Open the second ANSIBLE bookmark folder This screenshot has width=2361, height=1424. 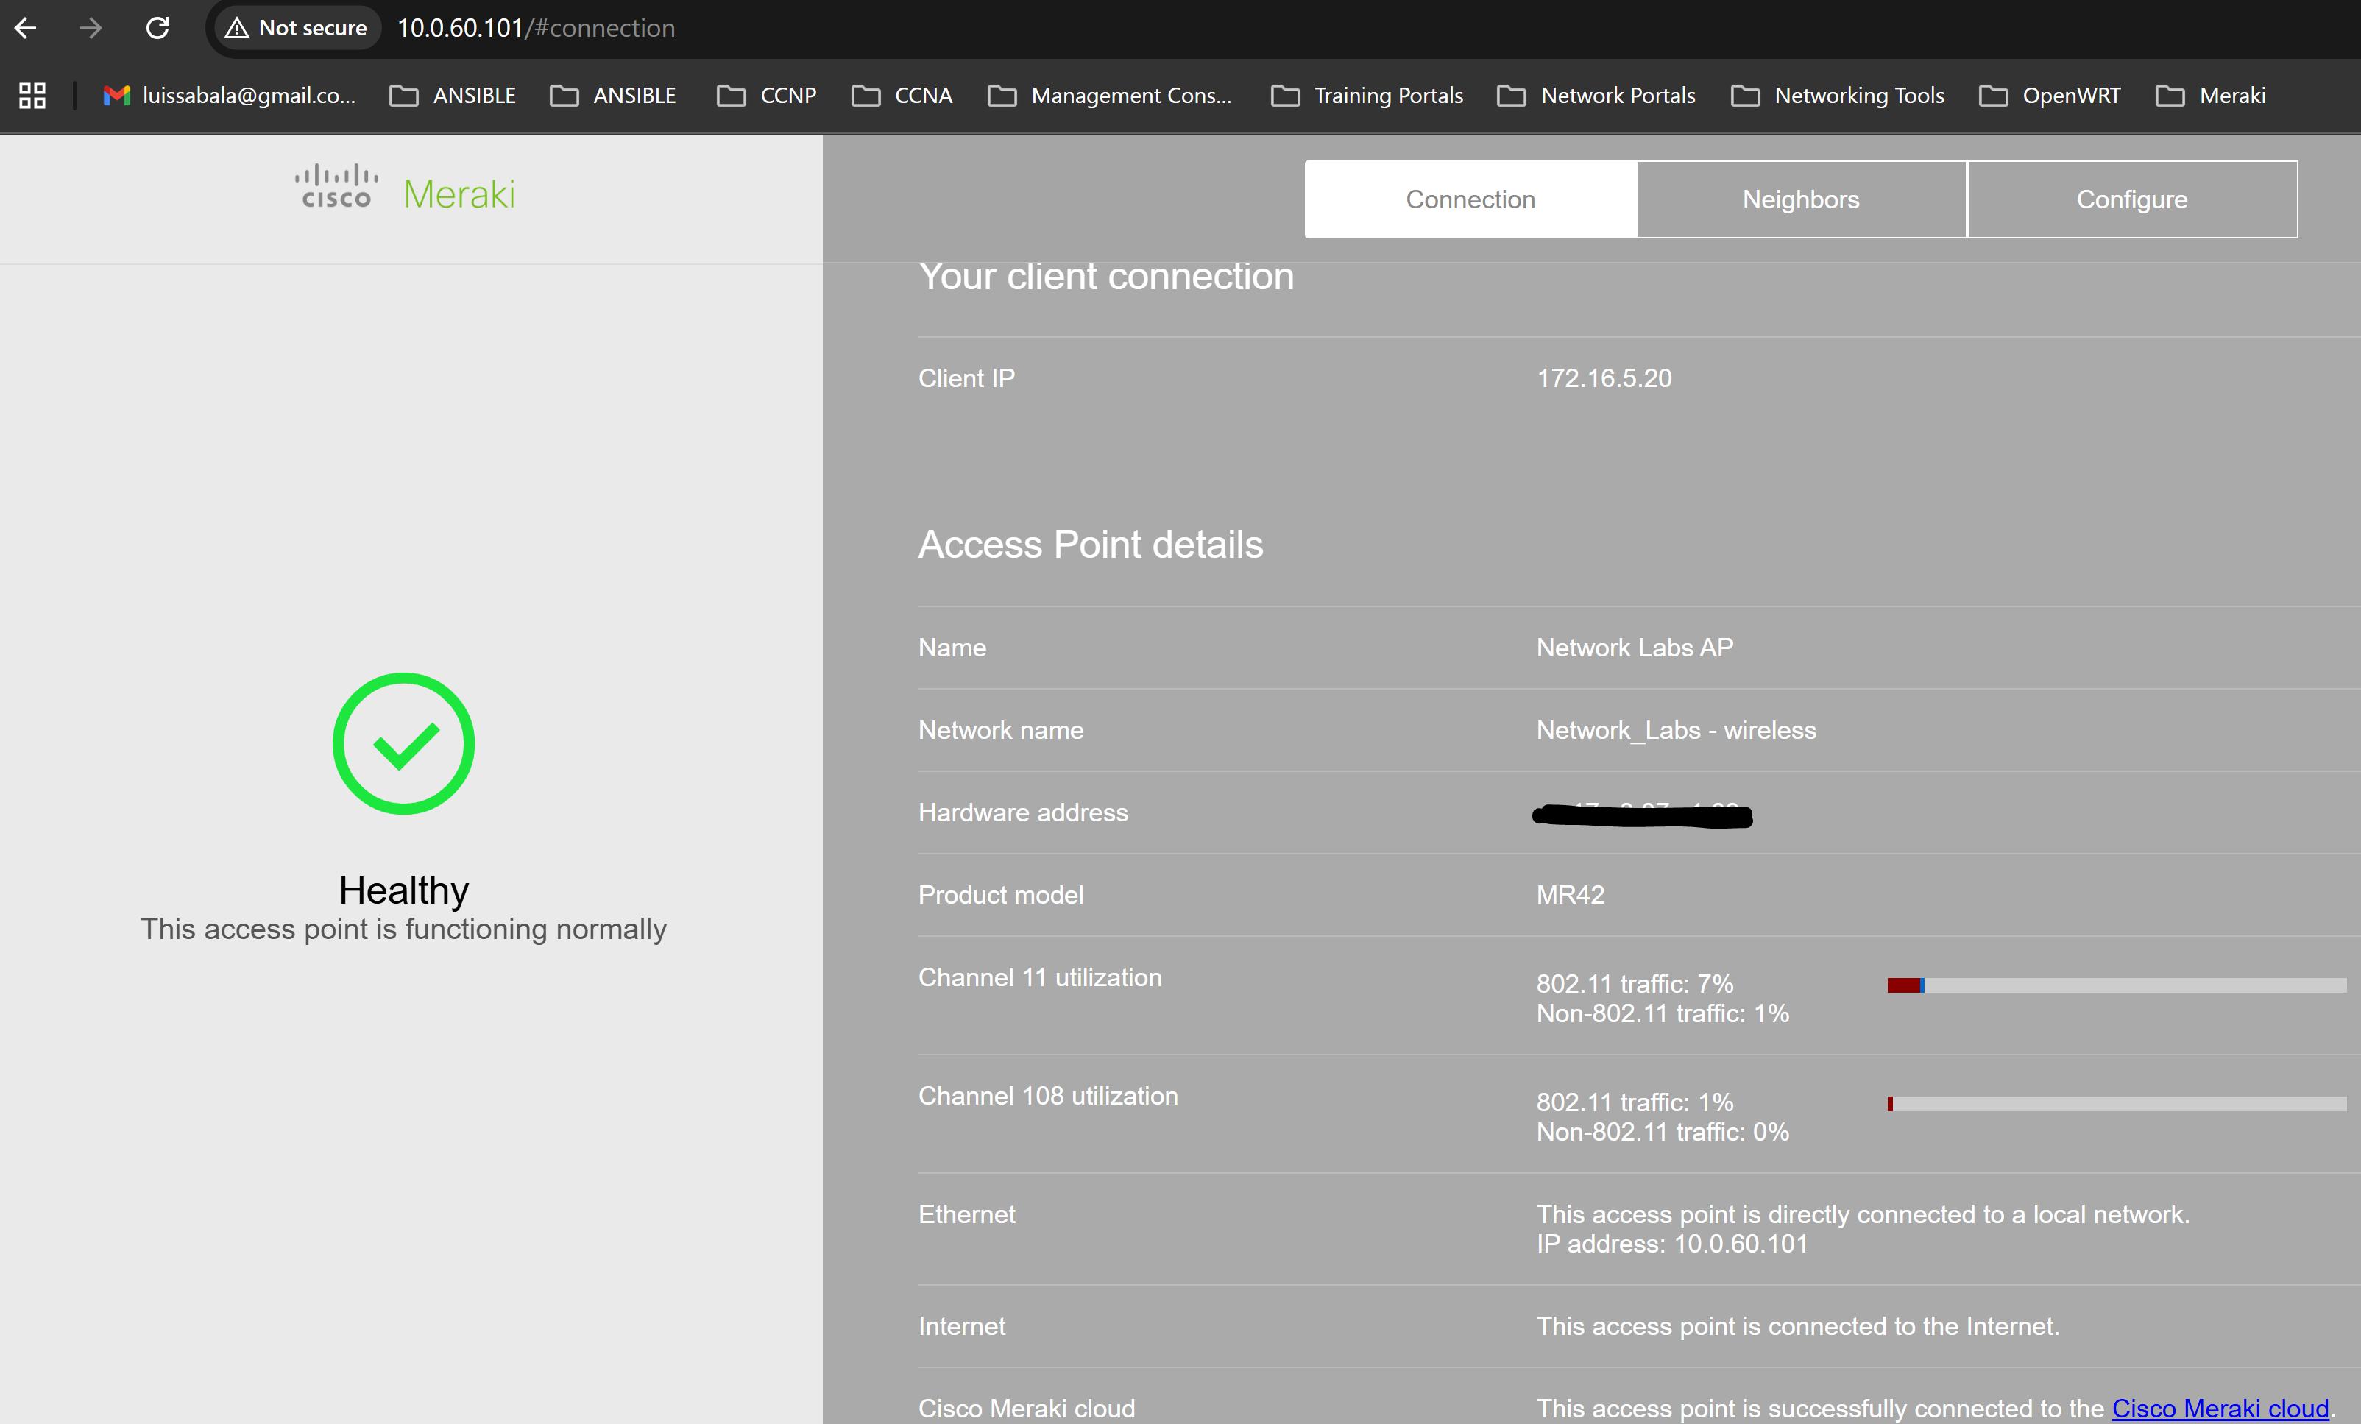pos(613,95)
